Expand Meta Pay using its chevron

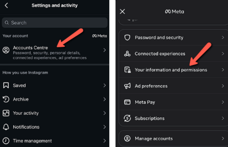(222, 102)
